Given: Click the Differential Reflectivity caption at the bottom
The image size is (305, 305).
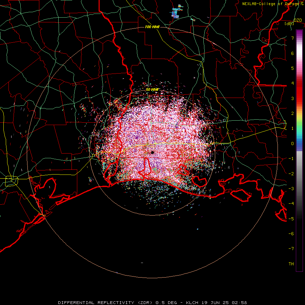Looking at the screenshot, I should [x=152, y=303].
